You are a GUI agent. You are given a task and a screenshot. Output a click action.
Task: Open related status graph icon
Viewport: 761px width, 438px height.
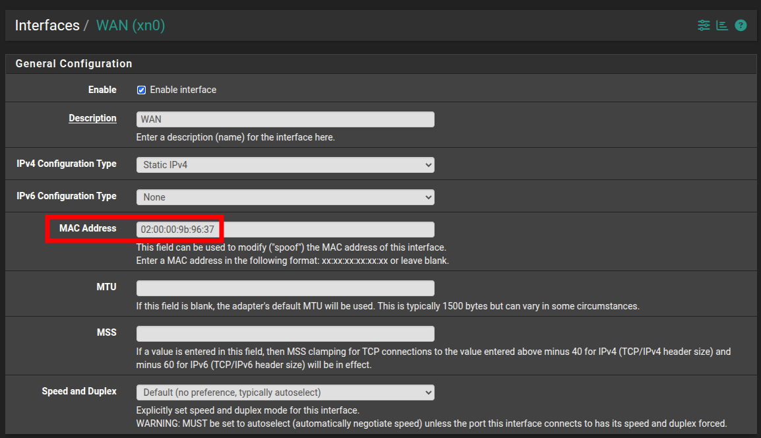pyautogui.click(x=722, y=26)
